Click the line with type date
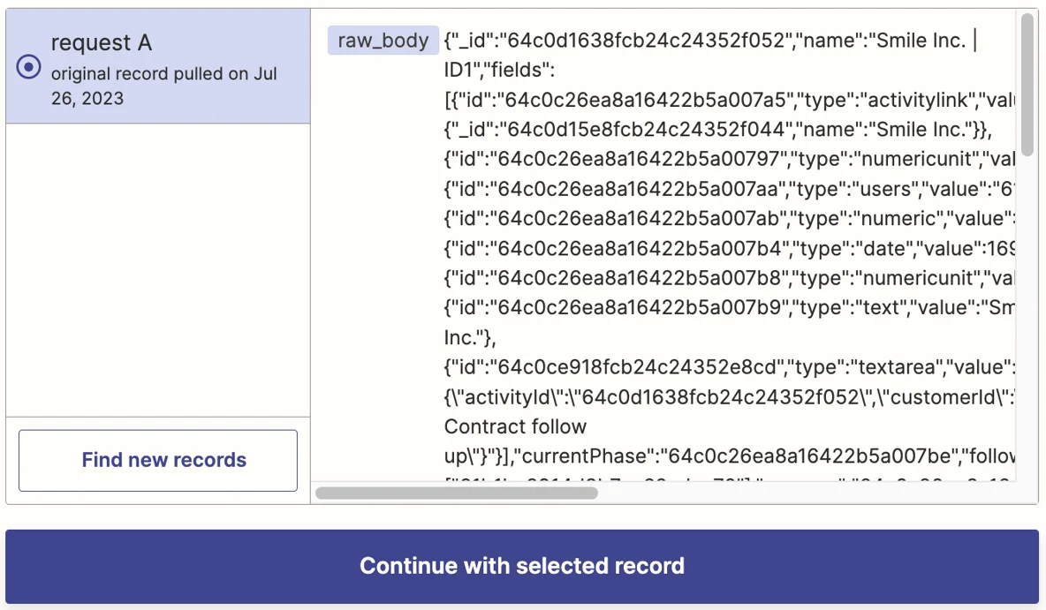The image size is (1046, 610). [x=729, y=249]
